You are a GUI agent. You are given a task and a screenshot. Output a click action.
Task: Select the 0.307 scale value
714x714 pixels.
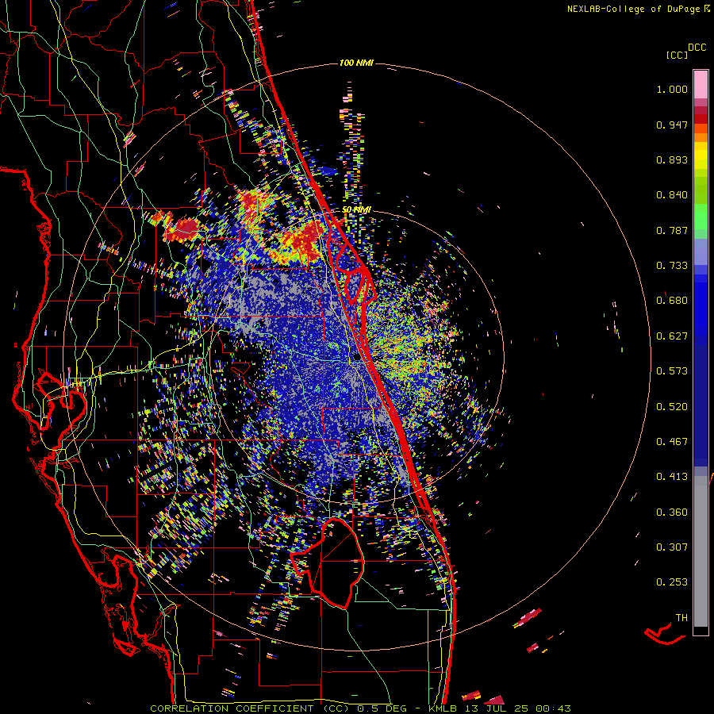pos(672,547)
